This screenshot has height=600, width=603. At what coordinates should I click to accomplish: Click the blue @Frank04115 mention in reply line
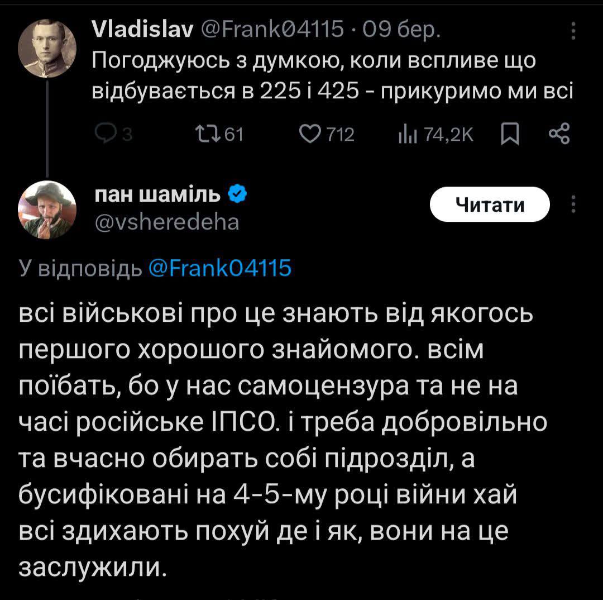coord(220,269)
